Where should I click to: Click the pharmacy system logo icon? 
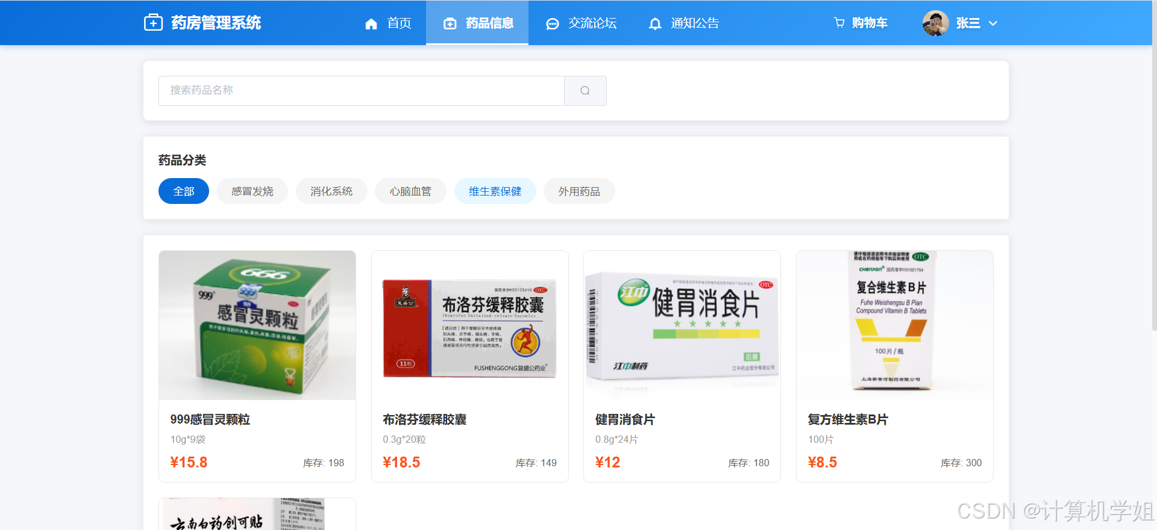click(x=153, y=23)
